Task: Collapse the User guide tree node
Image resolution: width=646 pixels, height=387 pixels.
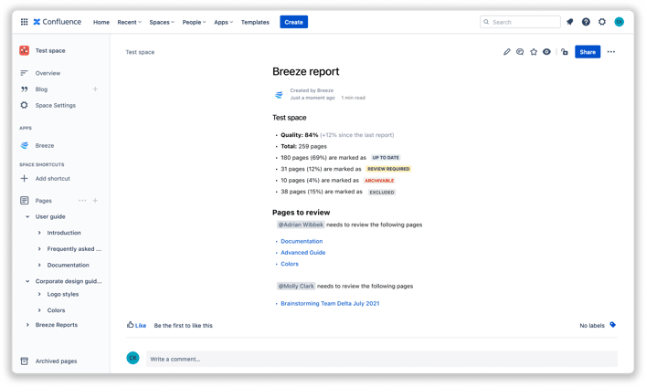Action: [27, 216]
